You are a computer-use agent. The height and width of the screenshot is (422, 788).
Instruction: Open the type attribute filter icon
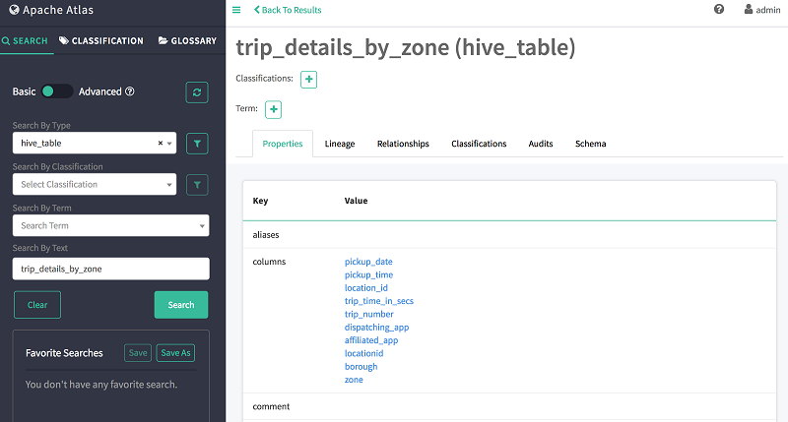click(197, 144)
